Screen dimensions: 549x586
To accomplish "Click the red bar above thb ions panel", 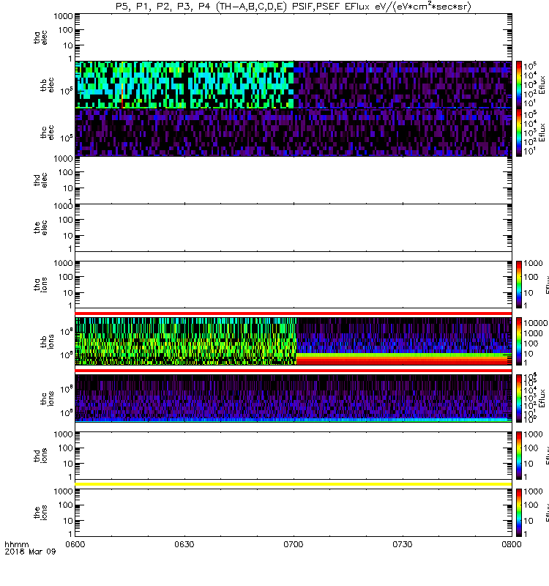I will pos(294,314).
